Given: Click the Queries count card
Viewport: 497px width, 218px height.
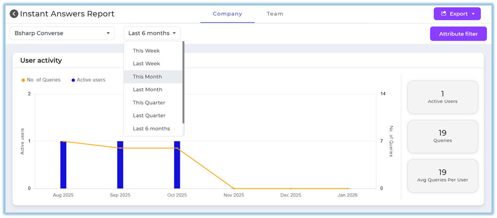Looking at the screenshot, I should (442, 136).
